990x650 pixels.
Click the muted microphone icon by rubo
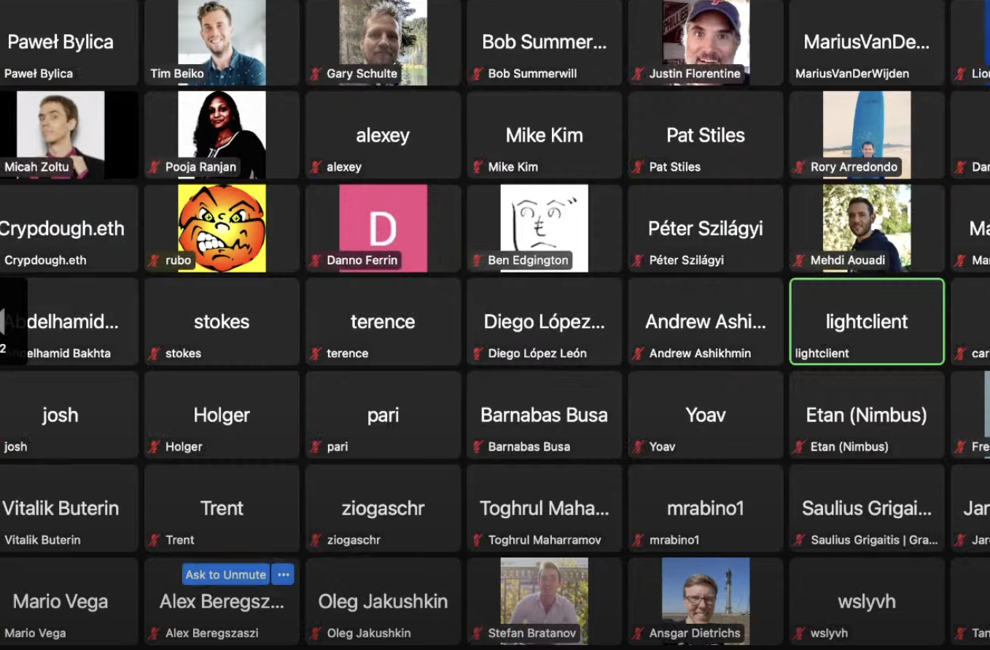click(x=155, y=260)
